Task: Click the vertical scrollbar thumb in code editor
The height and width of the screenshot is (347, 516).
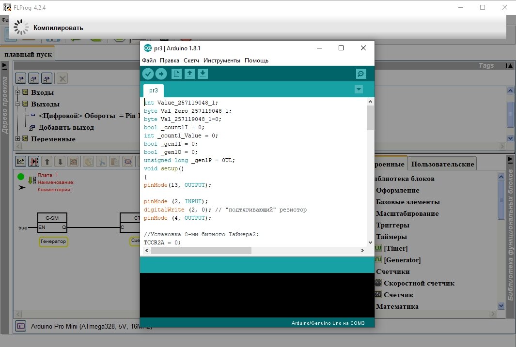Action: click(x=370, y=118)
